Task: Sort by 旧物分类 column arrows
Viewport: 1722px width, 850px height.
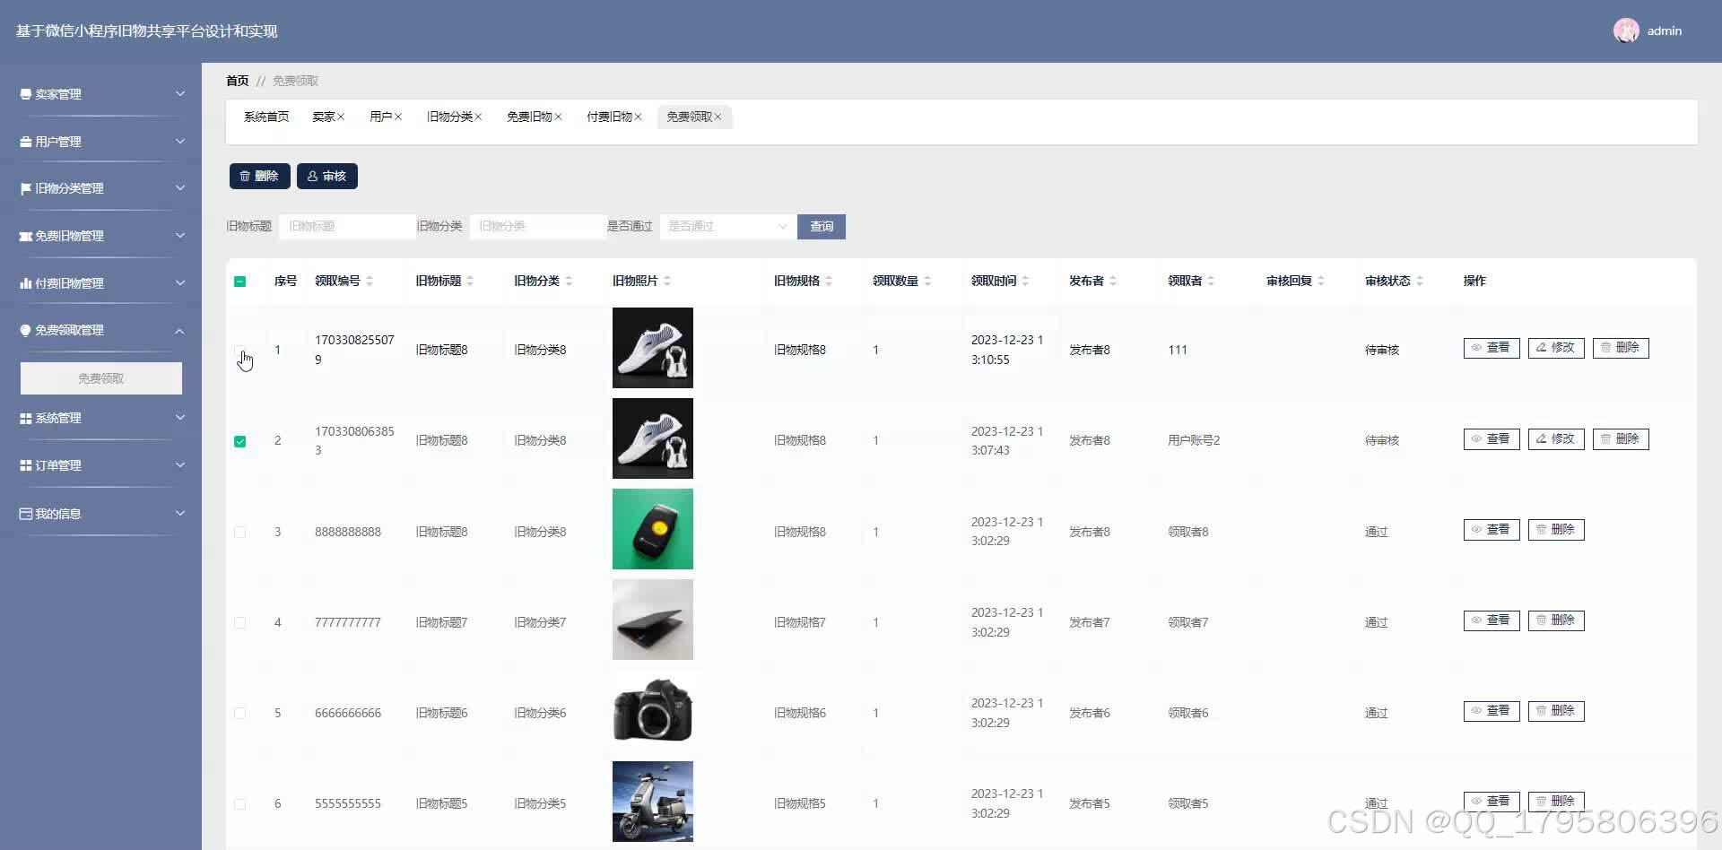Action: (569, 281)
